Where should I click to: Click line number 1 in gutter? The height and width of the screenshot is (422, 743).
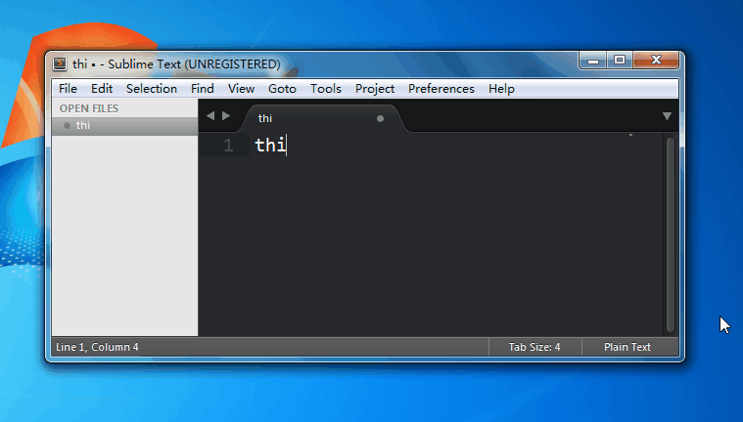click(x=228, y=146)
